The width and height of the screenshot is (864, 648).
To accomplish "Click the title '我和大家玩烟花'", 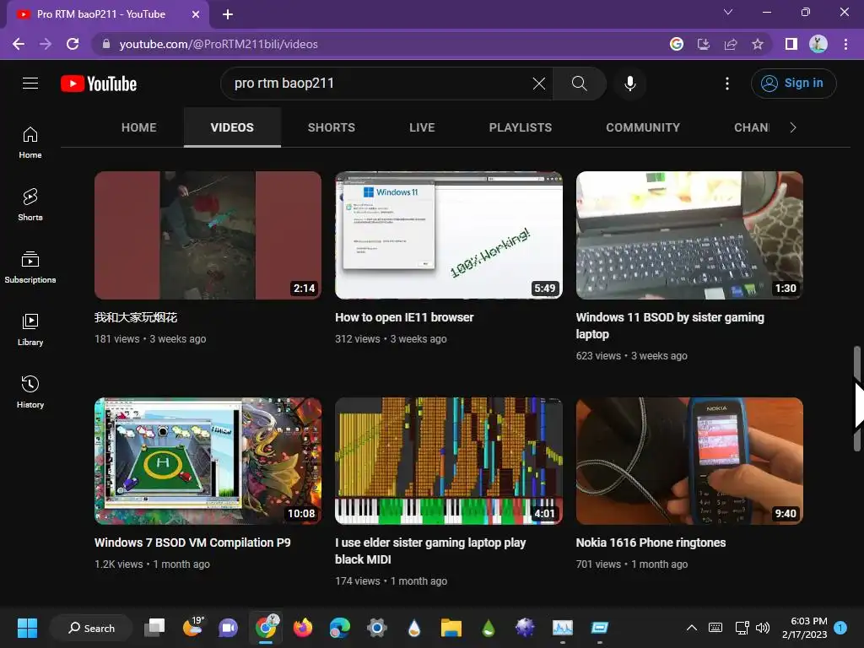I will (x=136, y=317).
